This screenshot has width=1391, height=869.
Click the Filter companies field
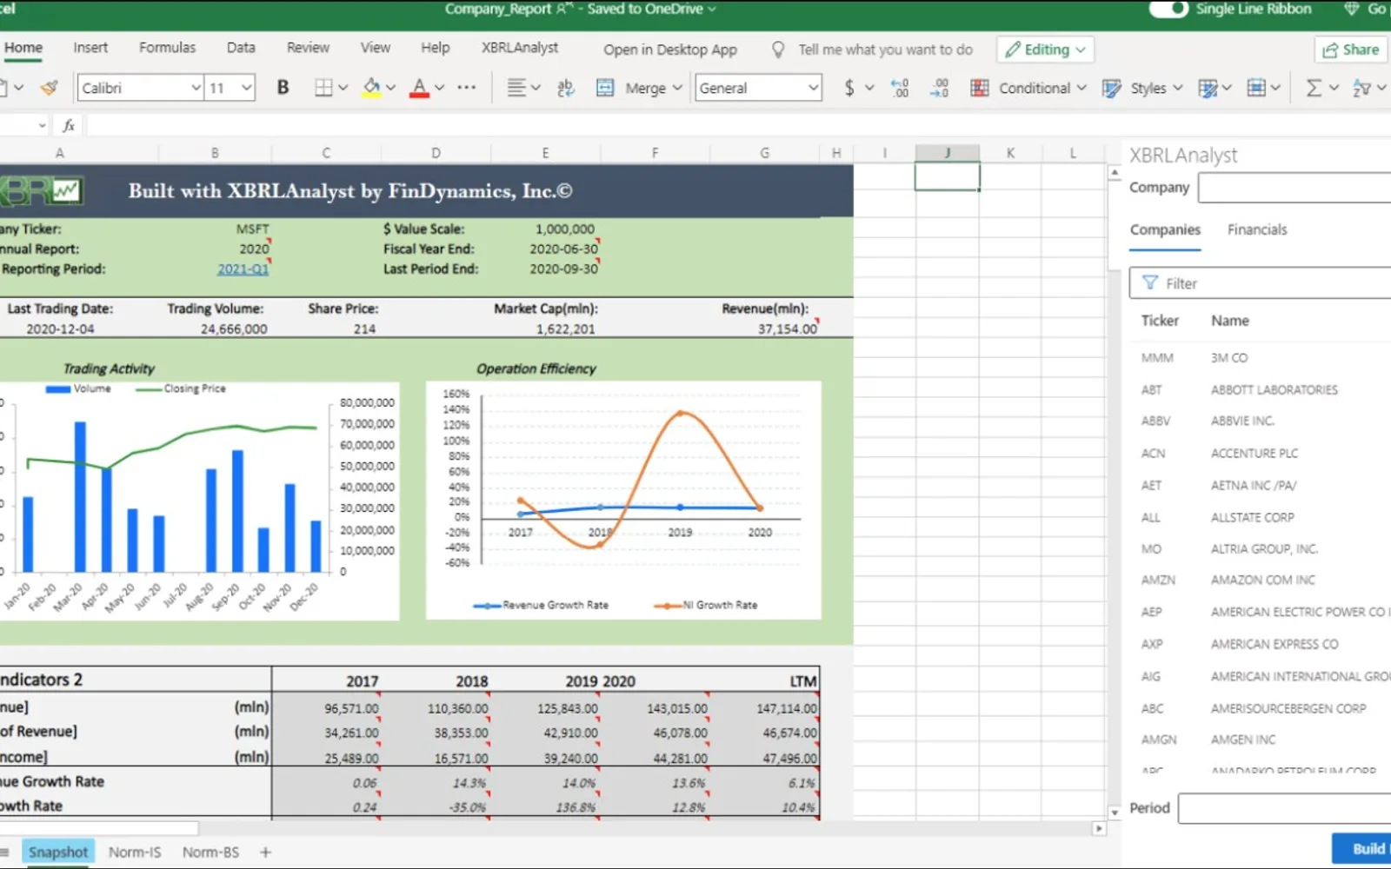tap(1261, 283)
